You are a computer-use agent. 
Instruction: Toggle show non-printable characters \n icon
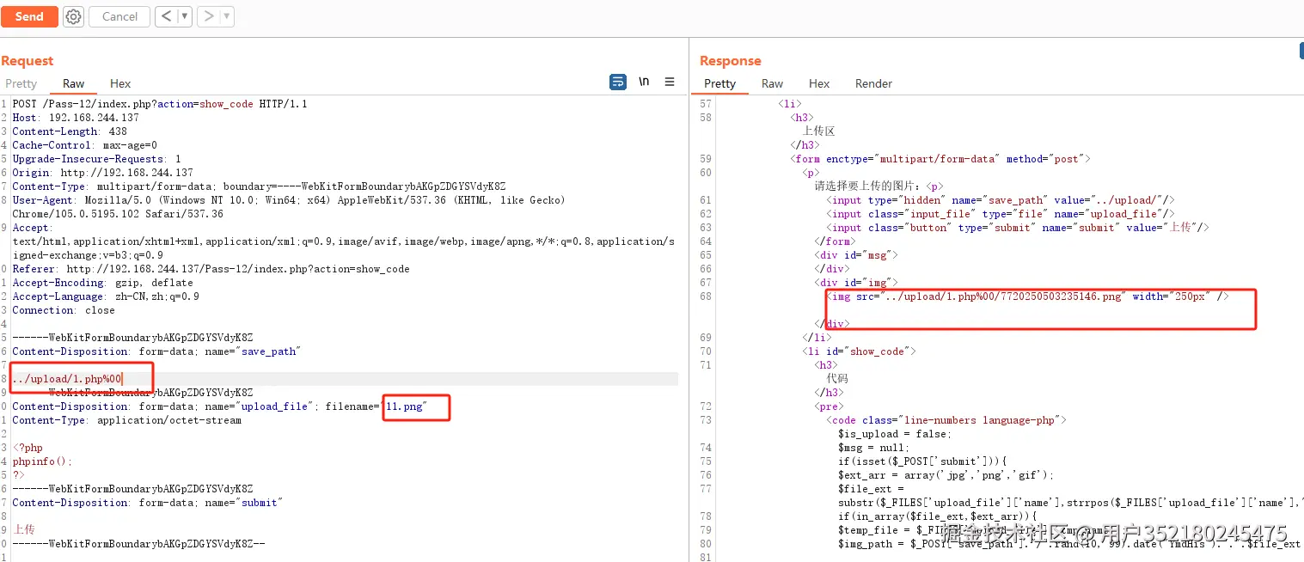(644, 82)
